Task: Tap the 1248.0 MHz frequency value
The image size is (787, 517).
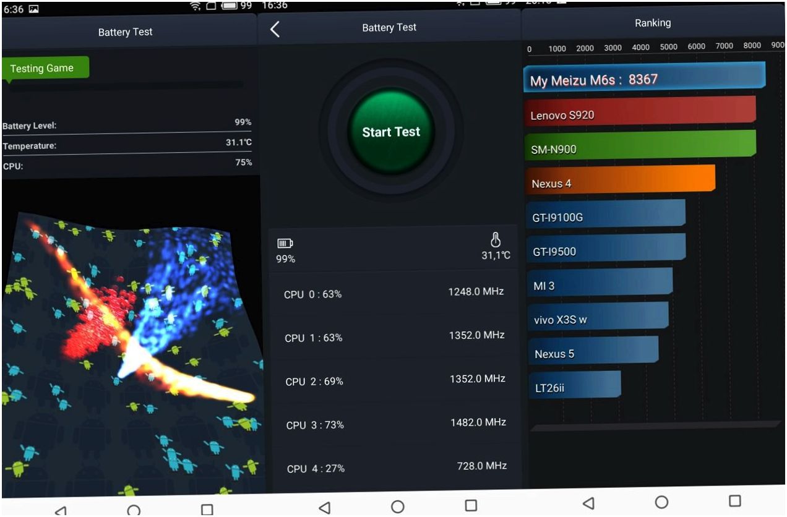Action: pyautogui.click(x=476, y=291)
